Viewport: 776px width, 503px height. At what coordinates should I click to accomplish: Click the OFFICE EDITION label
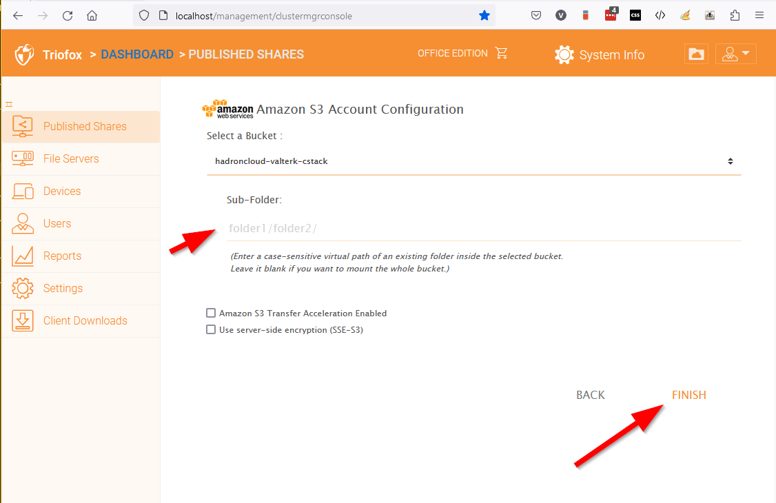point(452,54)
